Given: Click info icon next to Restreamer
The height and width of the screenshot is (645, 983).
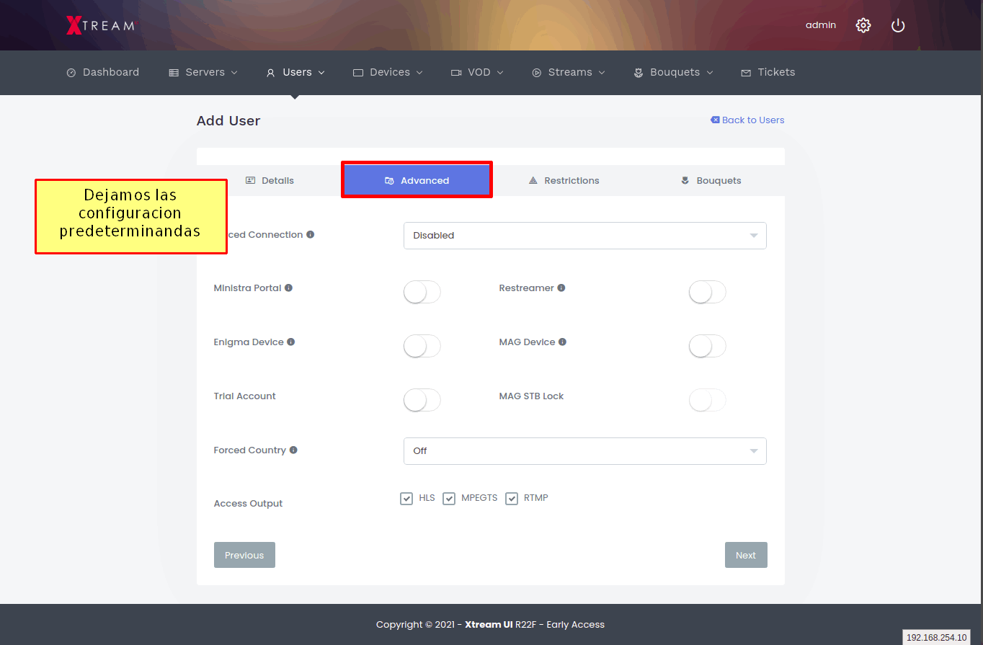Looking at the screenshot, I should (x=561, y=288).
